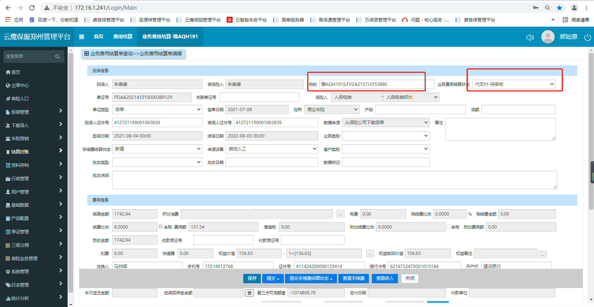Click into the 备注 text area
This screenshot has width=594, height=307.
point(500,129)
